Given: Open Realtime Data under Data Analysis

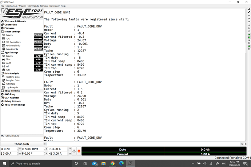Looking at the screenshot, I should (x=12, y=77).
